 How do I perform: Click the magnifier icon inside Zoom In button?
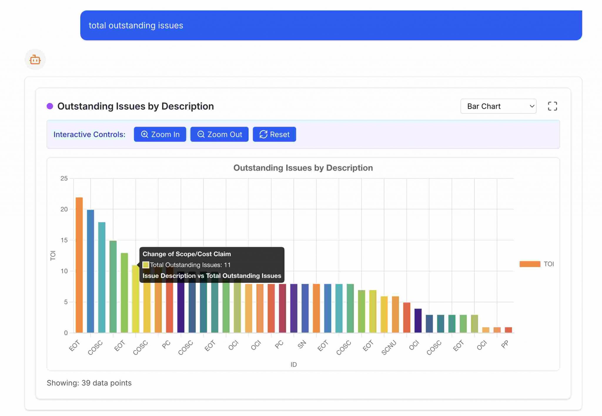[145, 134]
